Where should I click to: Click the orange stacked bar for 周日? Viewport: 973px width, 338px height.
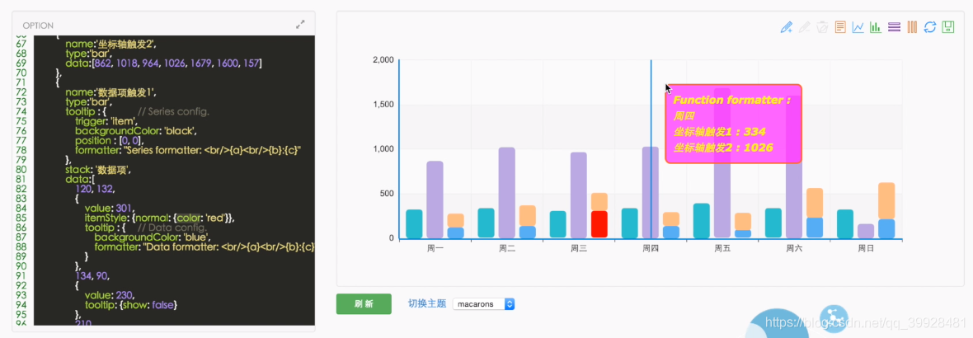click(x=886, y=201)
